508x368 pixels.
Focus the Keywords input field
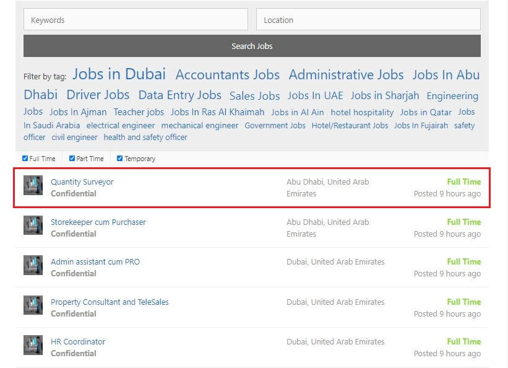click(136, 20)
